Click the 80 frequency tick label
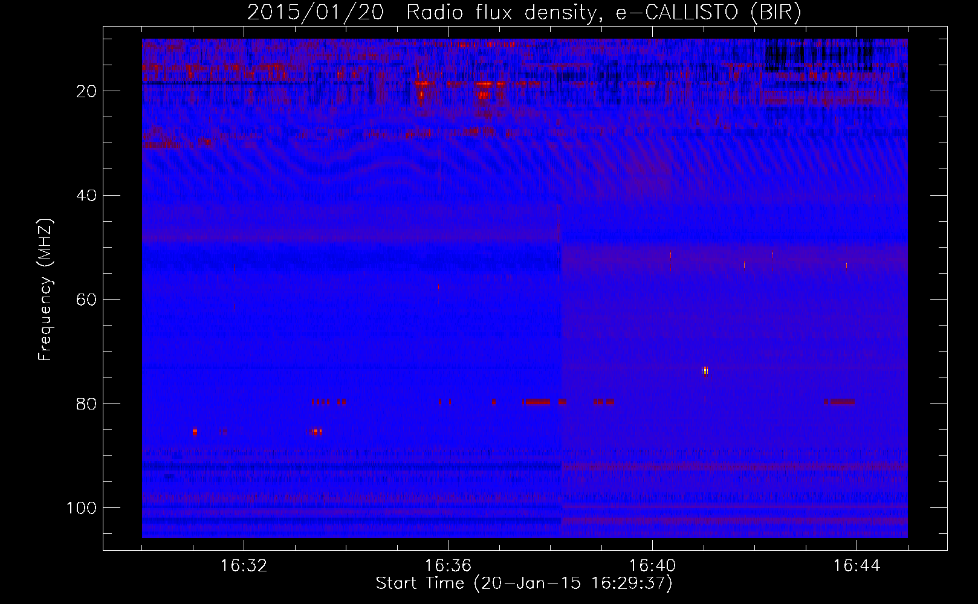 87,403
